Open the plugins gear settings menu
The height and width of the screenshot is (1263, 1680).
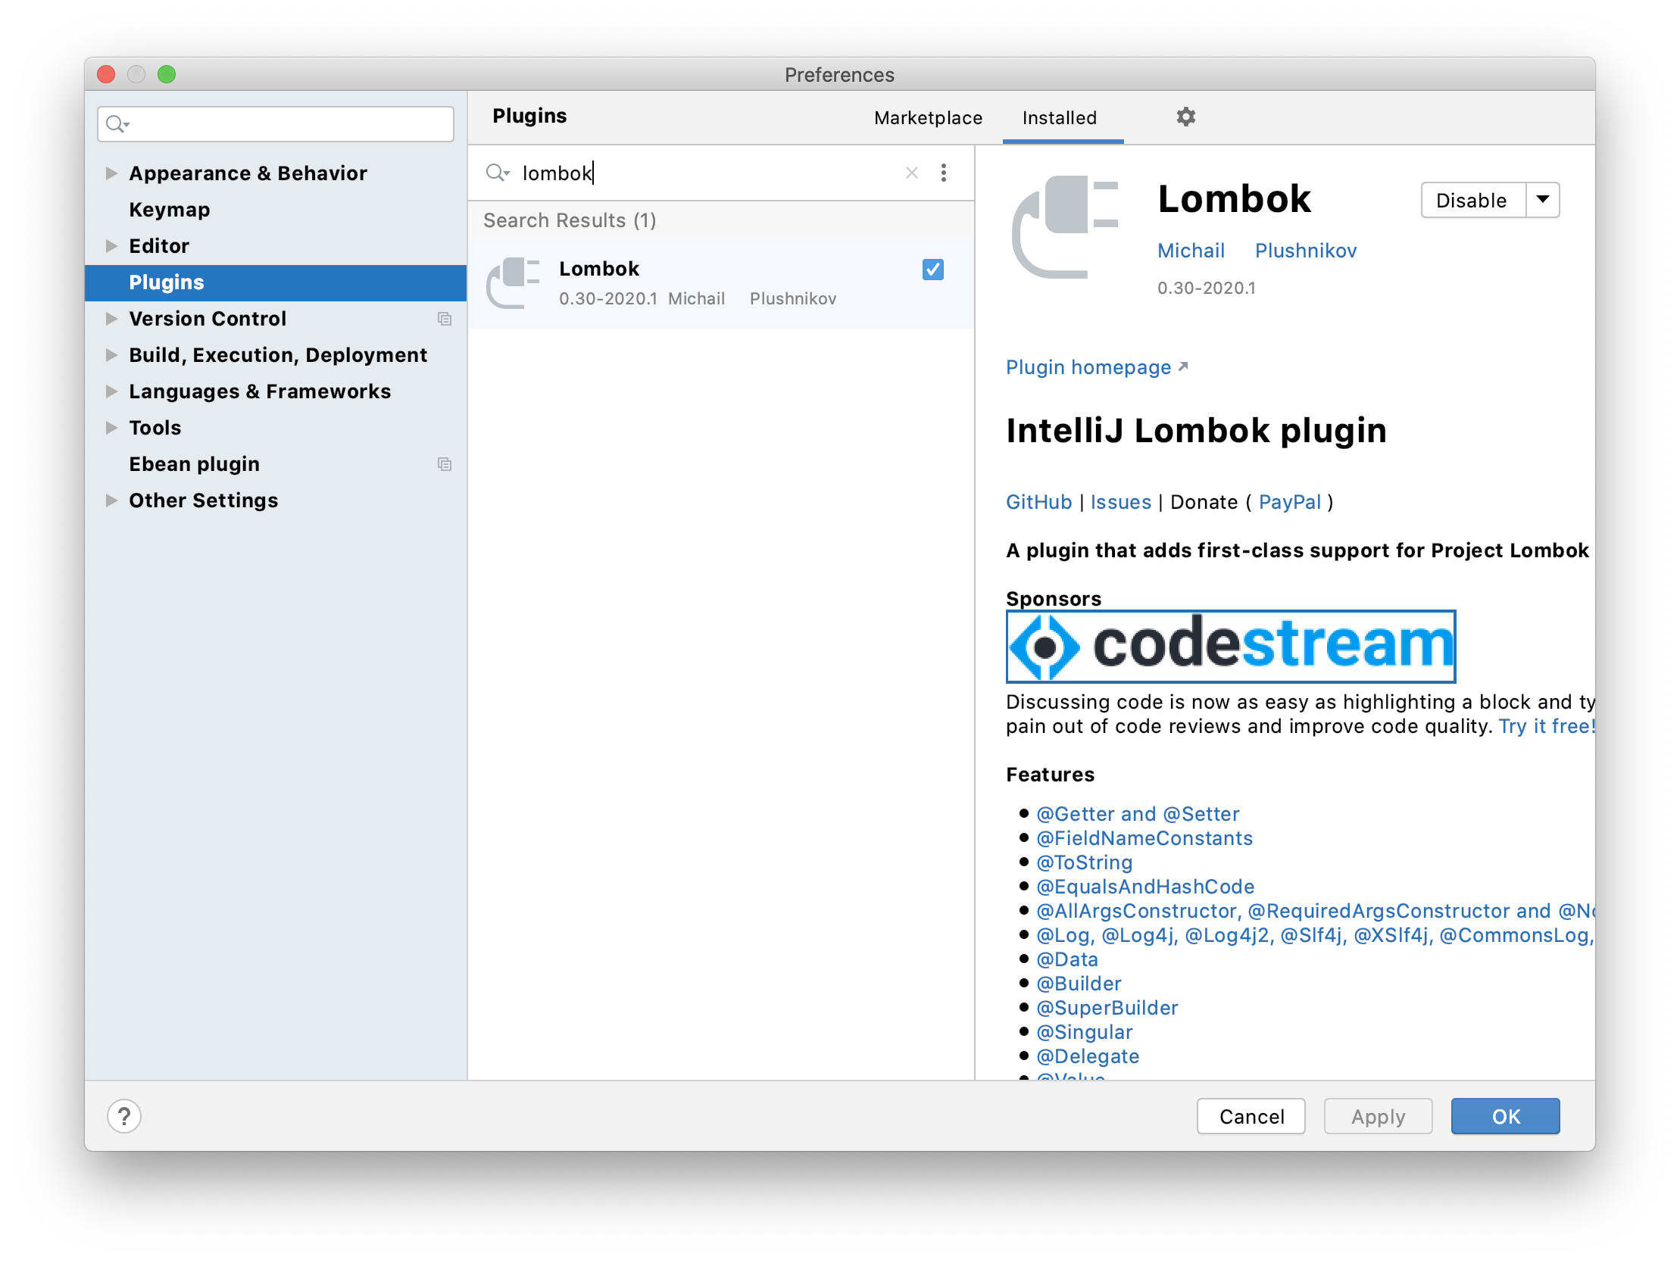tap(1185, 117)
